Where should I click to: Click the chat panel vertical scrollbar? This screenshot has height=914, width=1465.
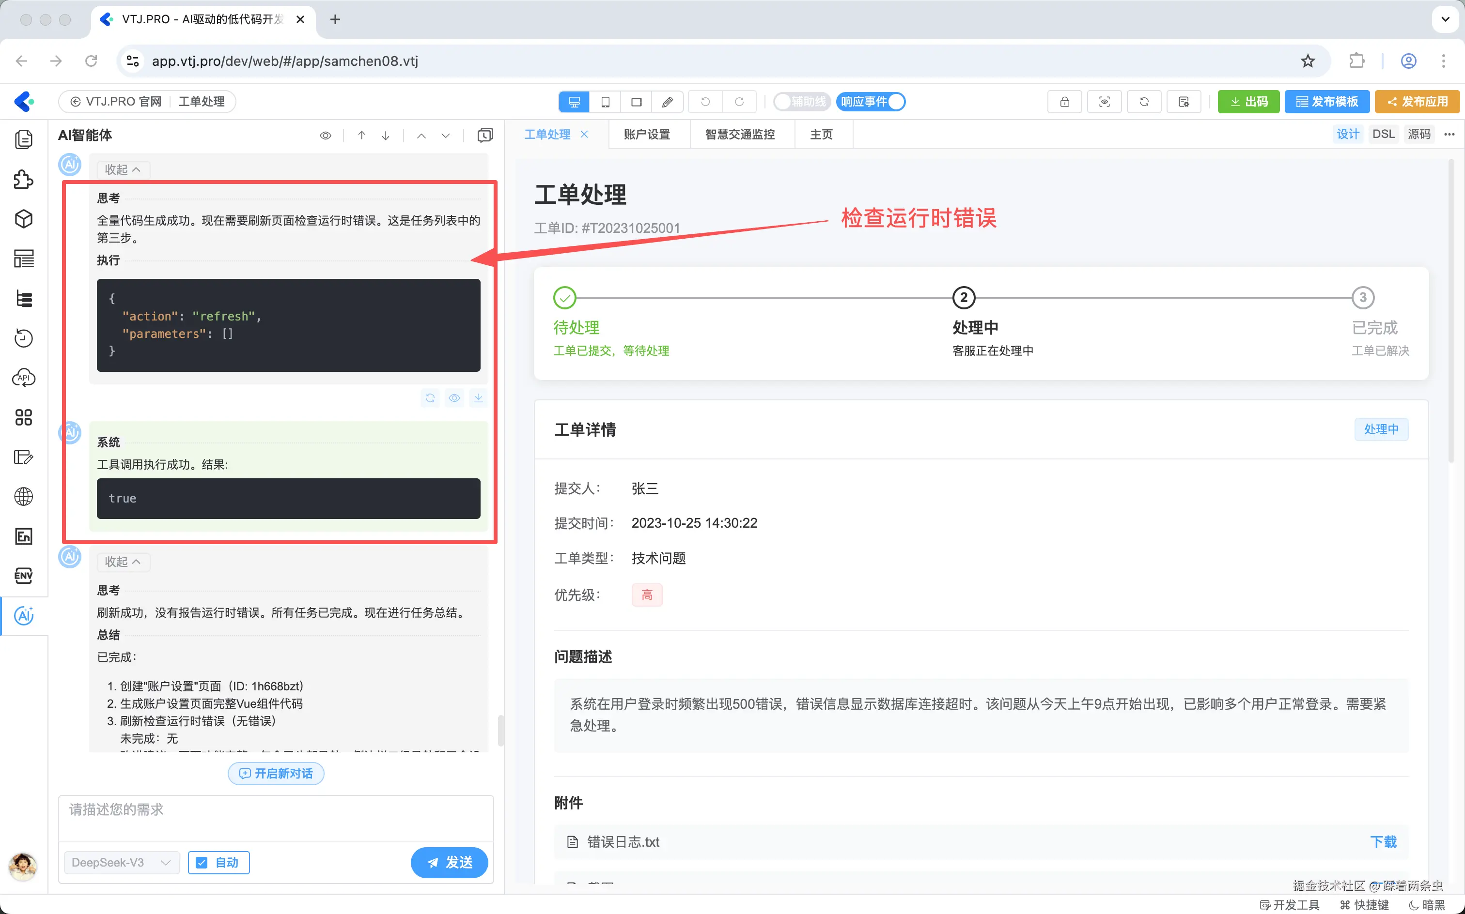[500, 730]
